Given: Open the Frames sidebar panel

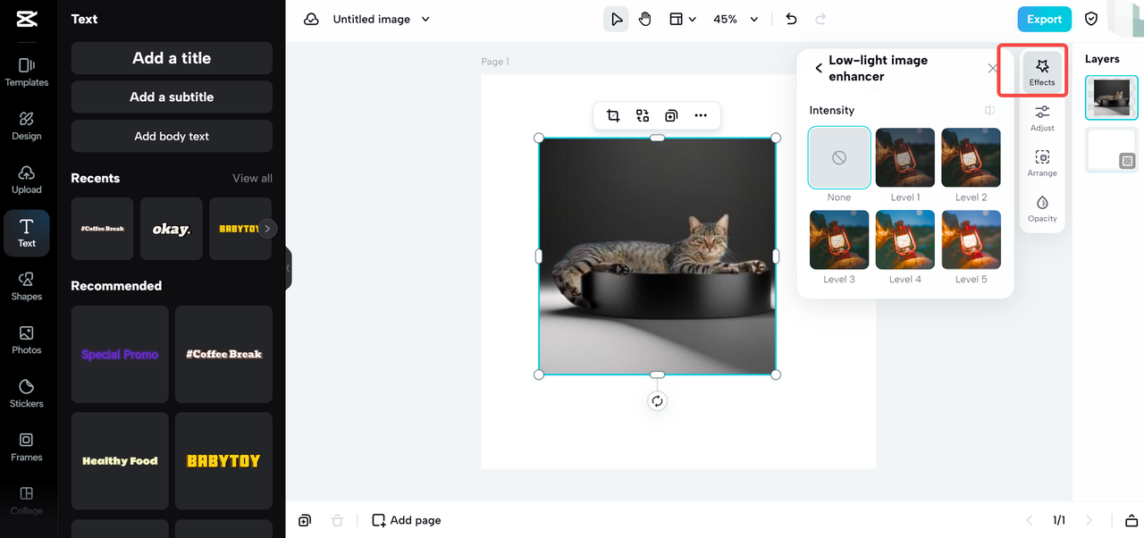Looking at the screenshot, I should [27, 447].
